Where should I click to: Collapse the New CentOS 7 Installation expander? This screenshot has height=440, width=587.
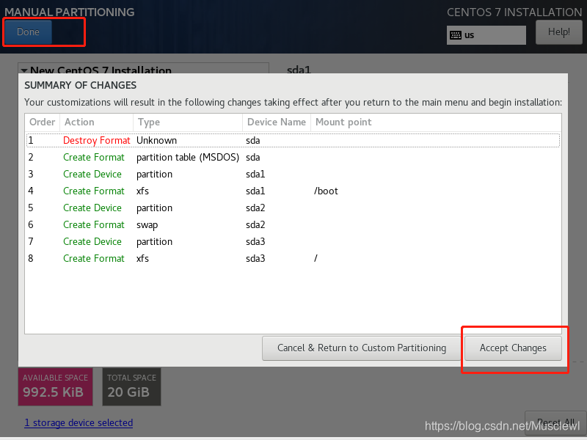[x=24, y=70]
